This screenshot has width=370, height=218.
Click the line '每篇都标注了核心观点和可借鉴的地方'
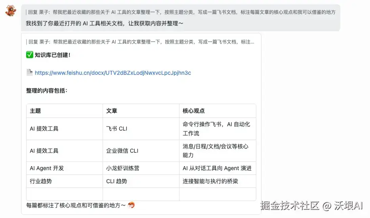(x=76, y=205)
